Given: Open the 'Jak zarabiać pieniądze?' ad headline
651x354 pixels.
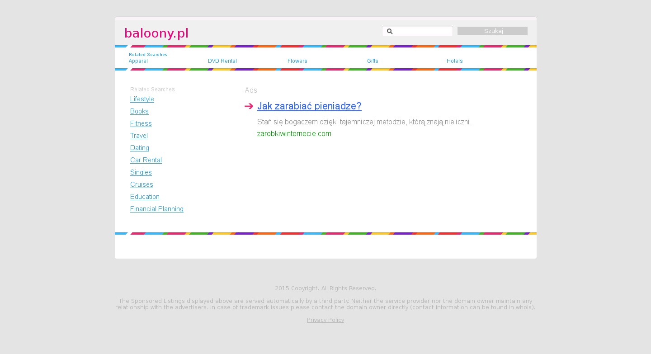Looking at the screenshot, I should [x=309, y=106].
